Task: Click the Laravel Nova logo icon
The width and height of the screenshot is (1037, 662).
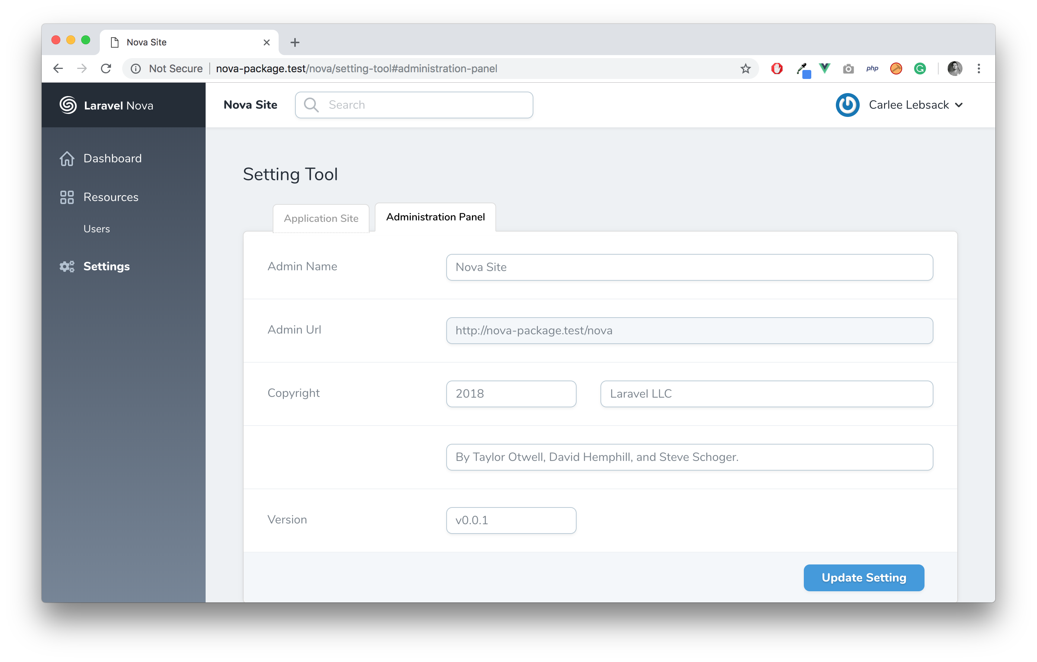Action: pos(68,105)
